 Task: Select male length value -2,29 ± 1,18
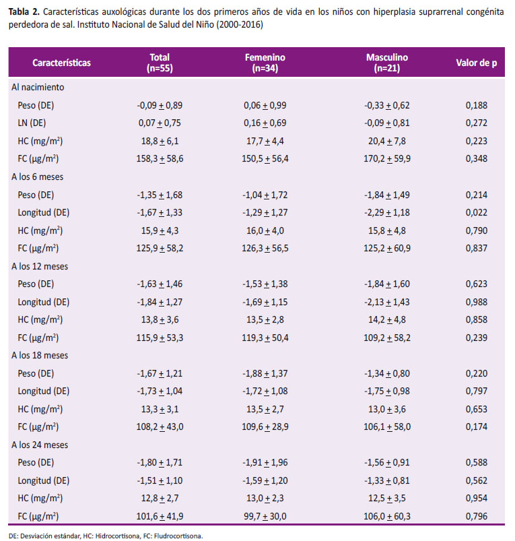click(x=387, y=212)
